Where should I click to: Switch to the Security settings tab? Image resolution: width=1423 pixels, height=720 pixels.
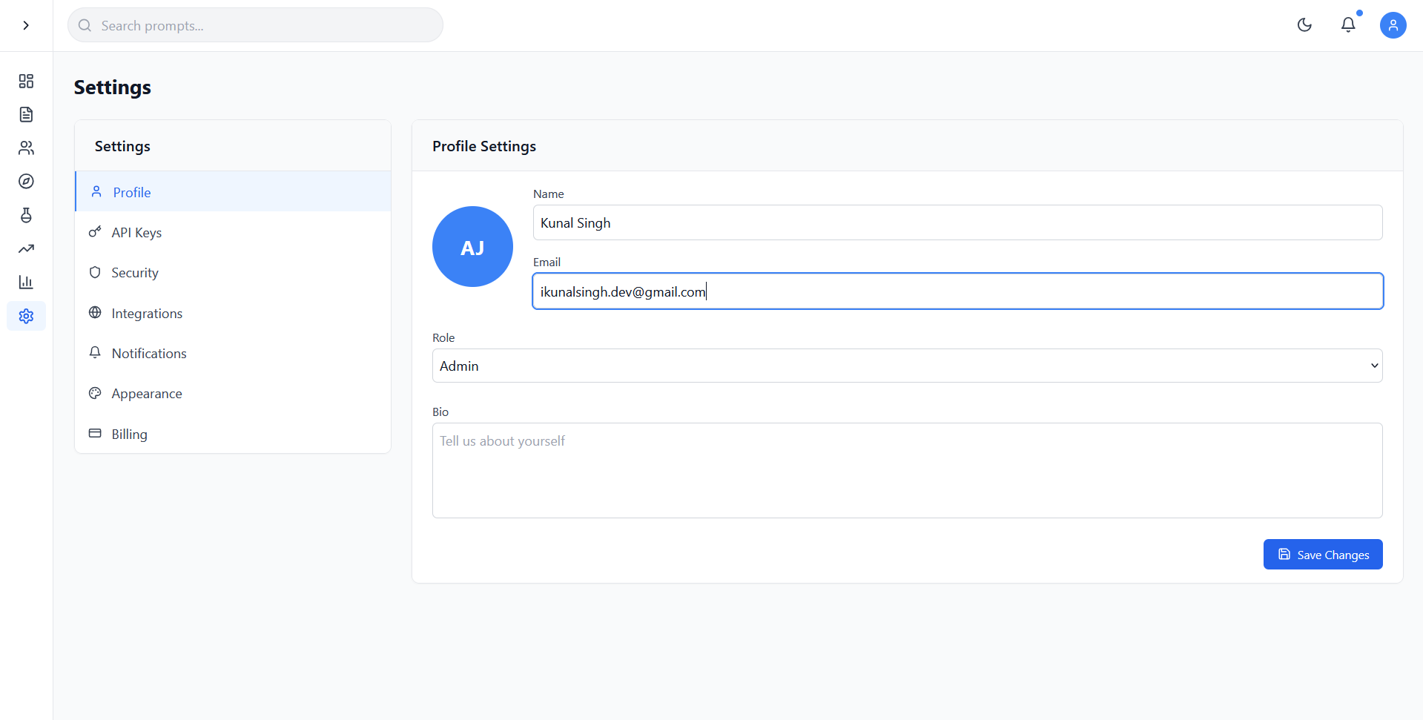click(x=135, y=273)
